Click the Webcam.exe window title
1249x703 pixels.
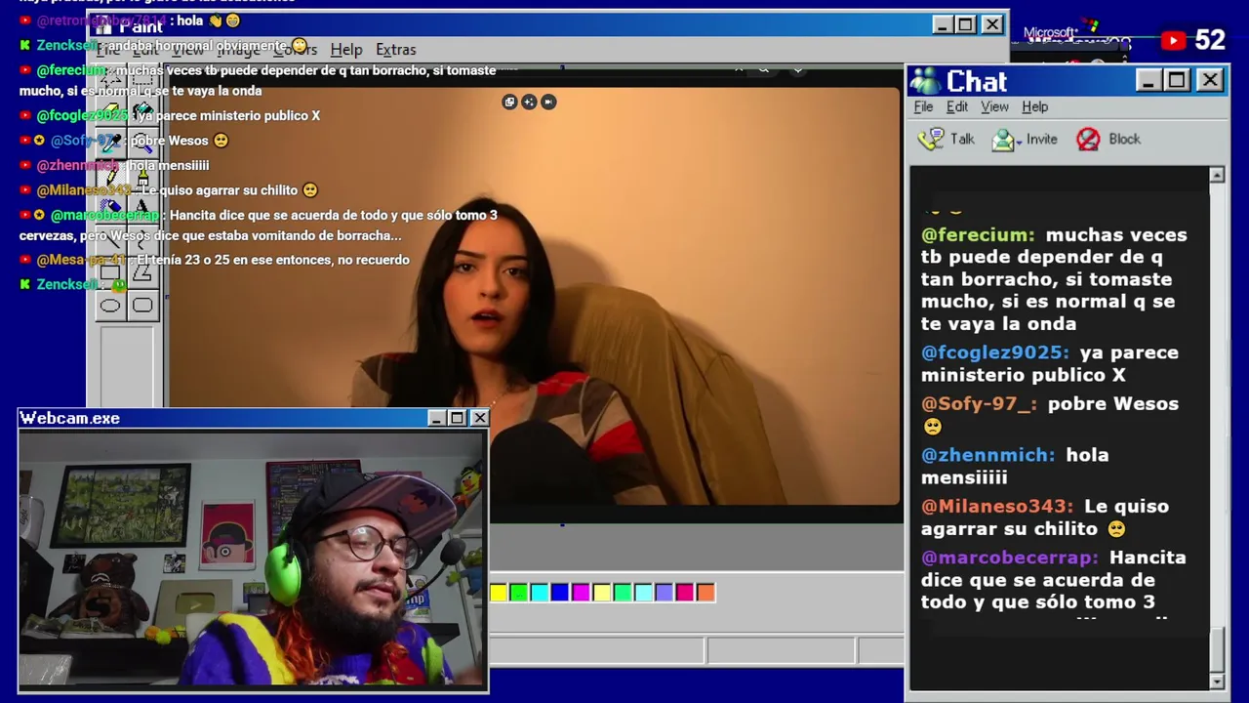click(70, 418)
